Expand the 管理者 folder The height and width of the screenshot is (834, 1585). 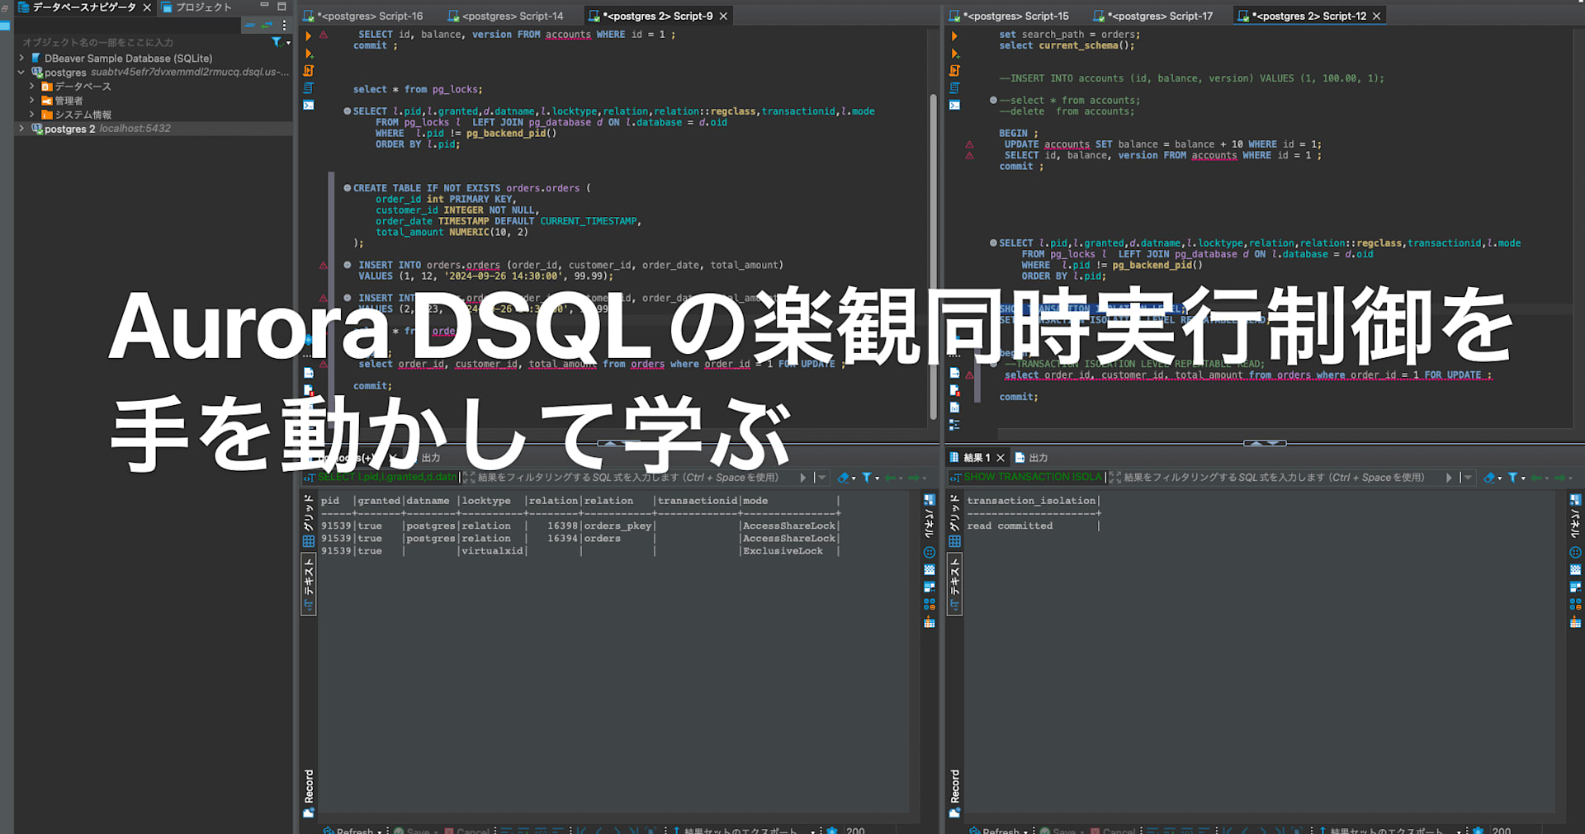[x=32, y=101]
